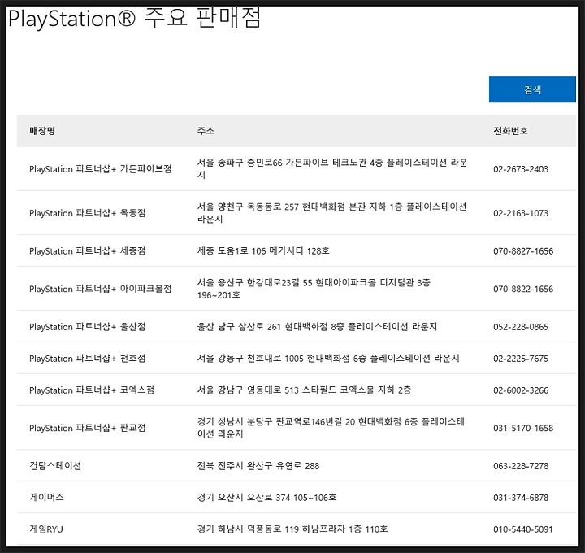
Task: Select the 게이머즈 store name
Action: click(46, 497)
